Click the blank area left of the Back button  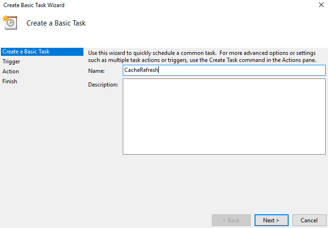(x=142, y=220)
